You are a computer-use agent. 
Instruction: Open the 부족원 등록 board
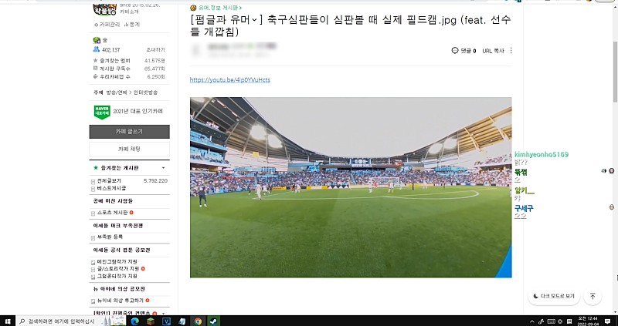pos(110,237)
